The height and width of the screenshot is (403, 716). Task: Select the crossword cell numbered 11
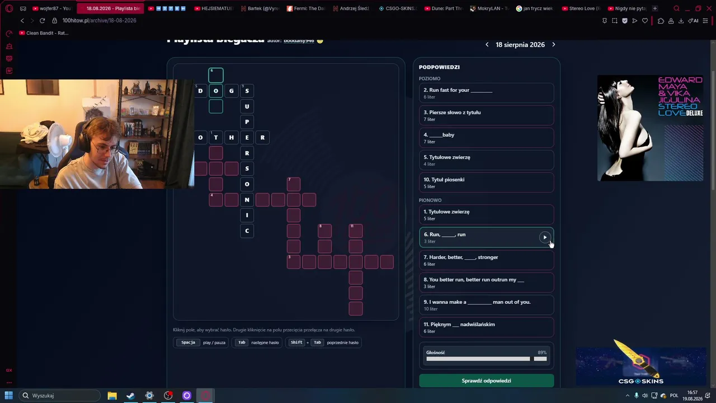click(x=356, y=231)
